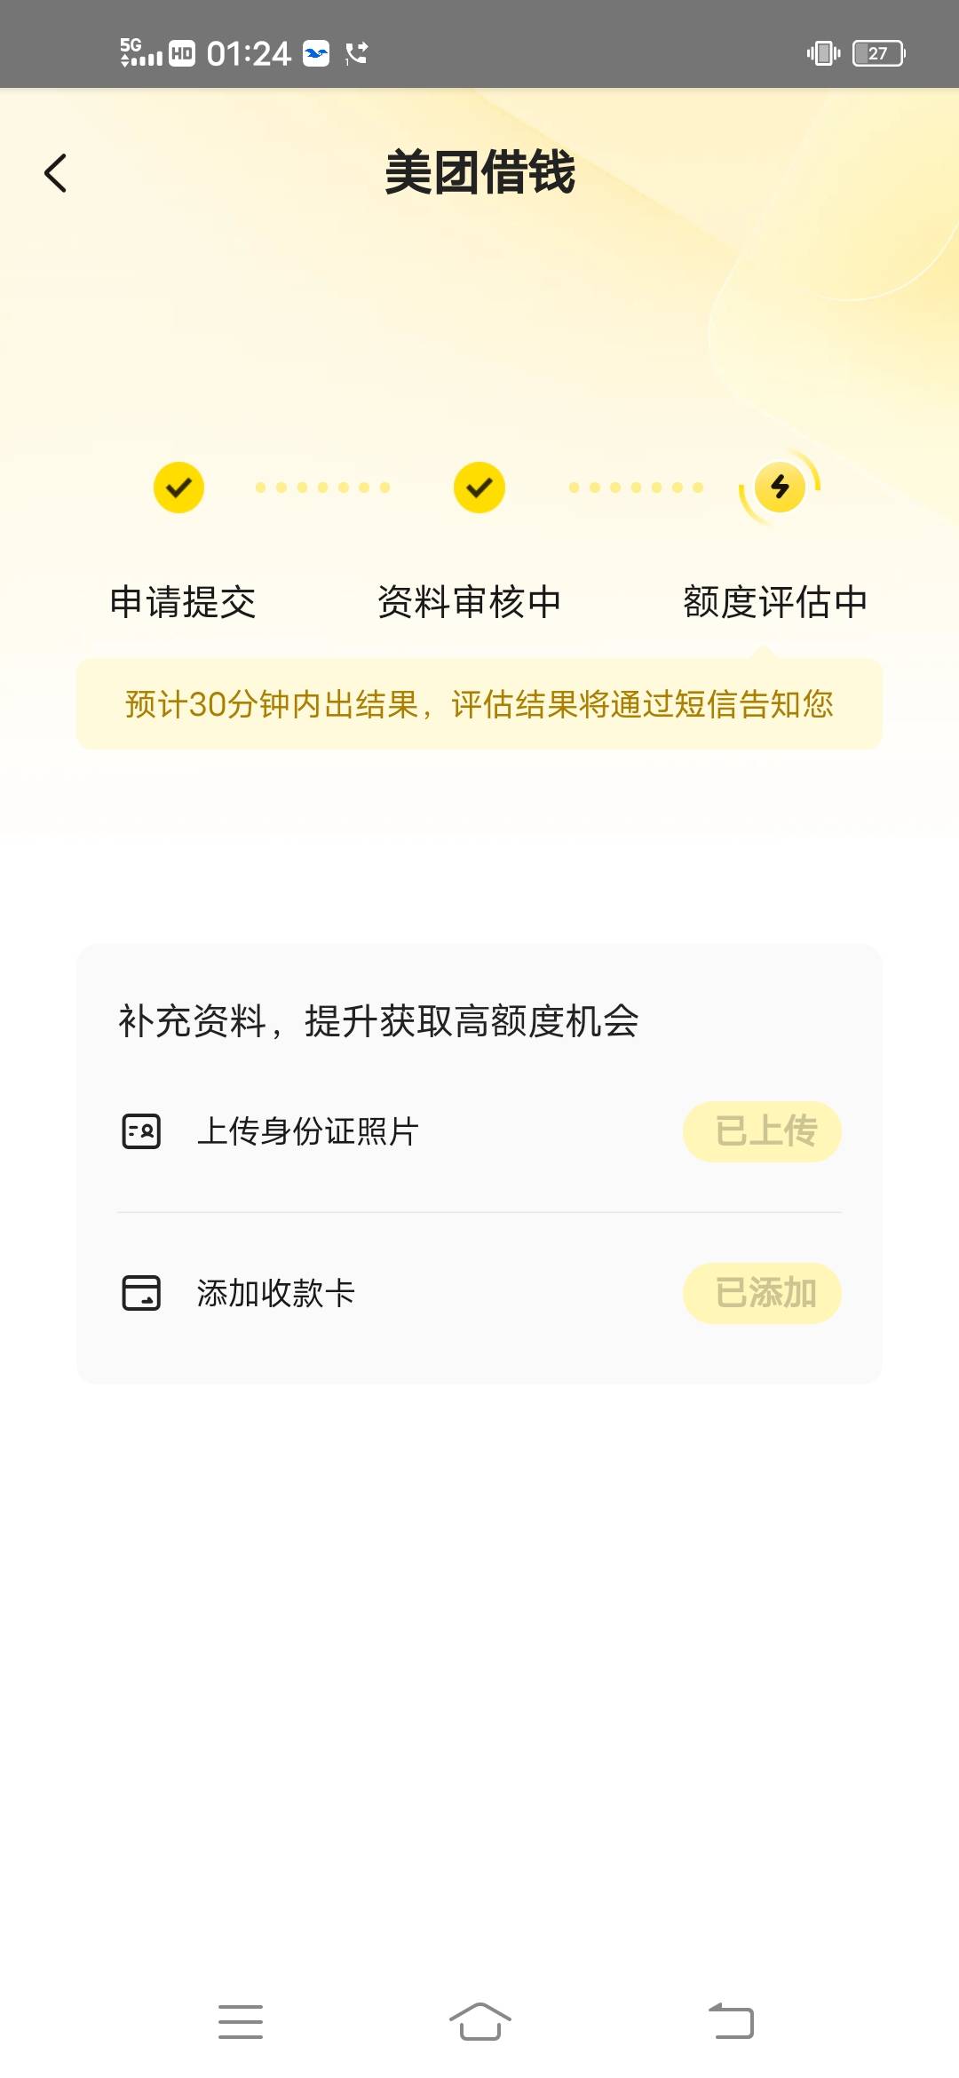Tap the back arrow icon
Image resolution: width=959 pixels, height=2078 pixels.
pos(55,173)
